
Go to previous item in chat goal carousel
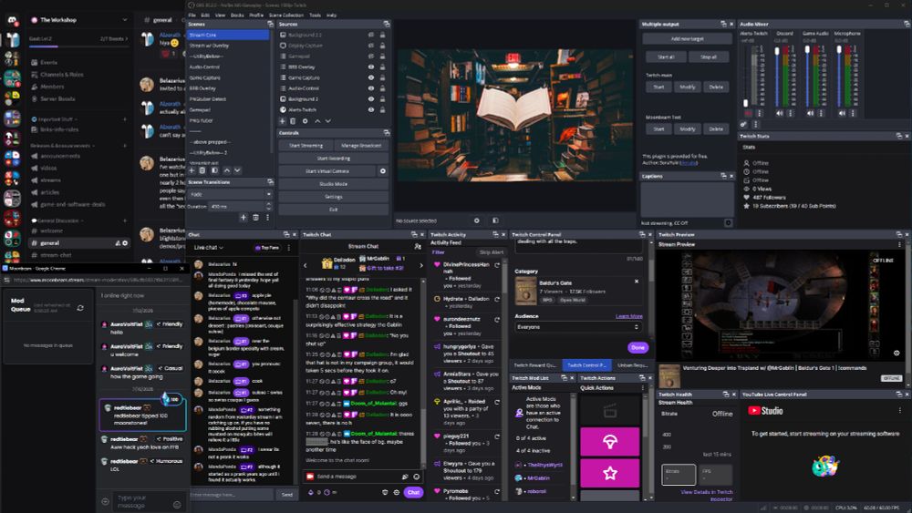306,265
